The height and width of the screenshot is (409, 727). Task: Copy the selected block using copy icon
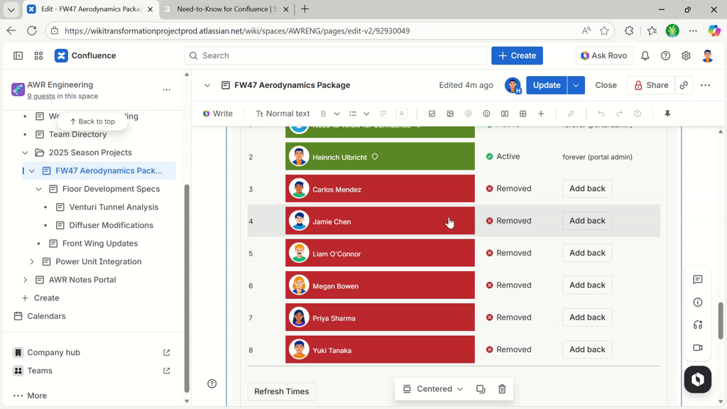481,389
